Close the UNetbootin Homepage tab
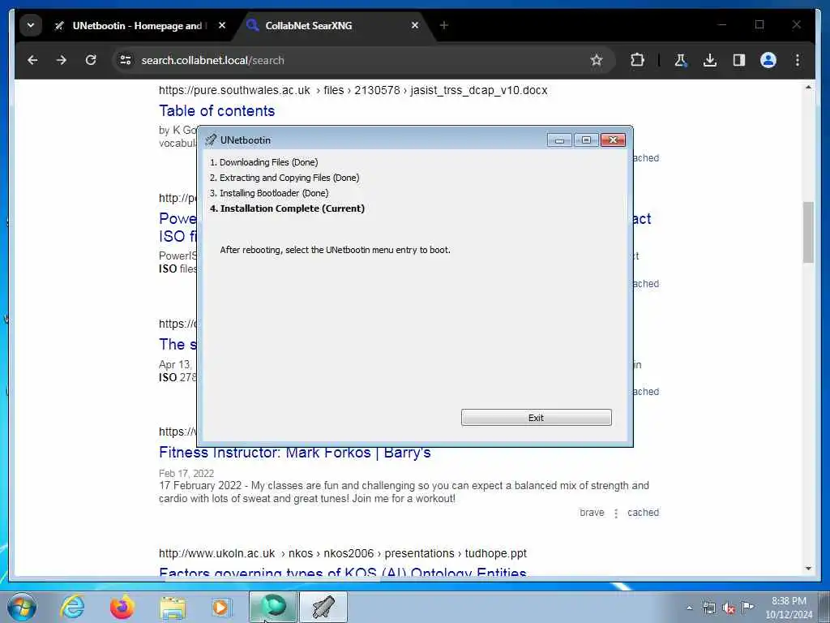Image resolution: width=830 pixels, height=623 pixels. coord(222,25)
